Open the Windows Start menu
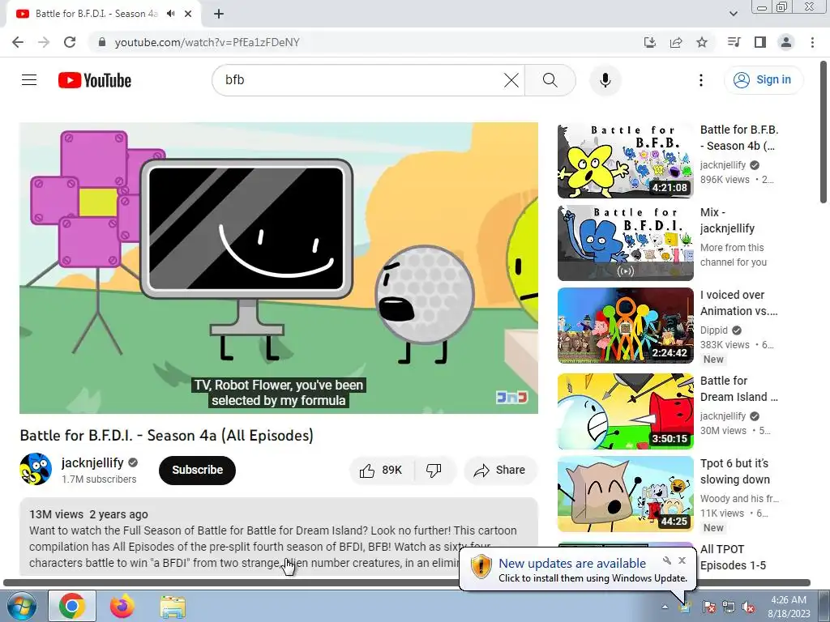The height and width of the screenshot is (622, 830). coord(22,606)
